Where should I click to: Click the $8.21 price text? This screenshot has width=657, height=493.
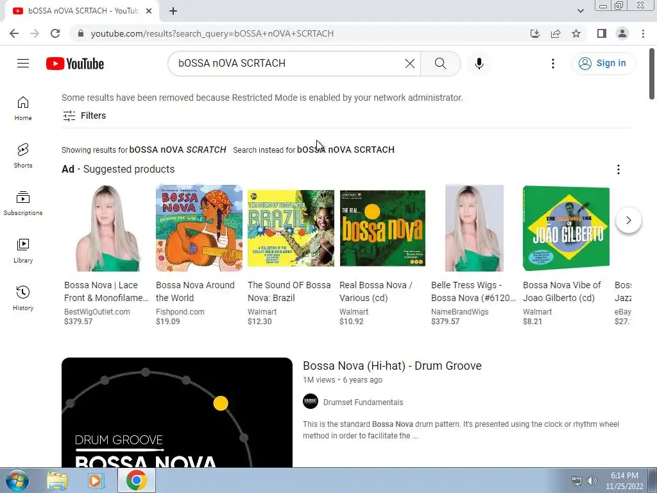coord(532,322)
